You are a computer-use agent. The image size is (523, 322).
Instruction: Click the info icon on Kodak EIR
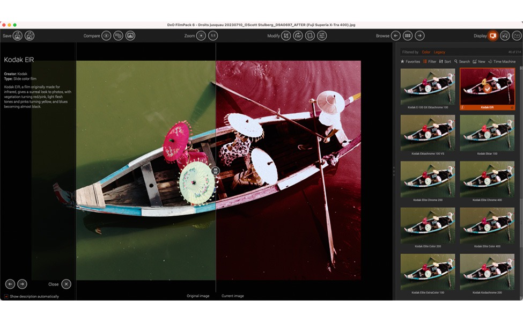(x=462, y=107)
